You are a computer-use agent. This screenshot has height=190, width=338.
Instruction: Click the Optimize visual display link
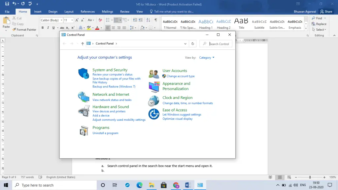pos(177,119)
